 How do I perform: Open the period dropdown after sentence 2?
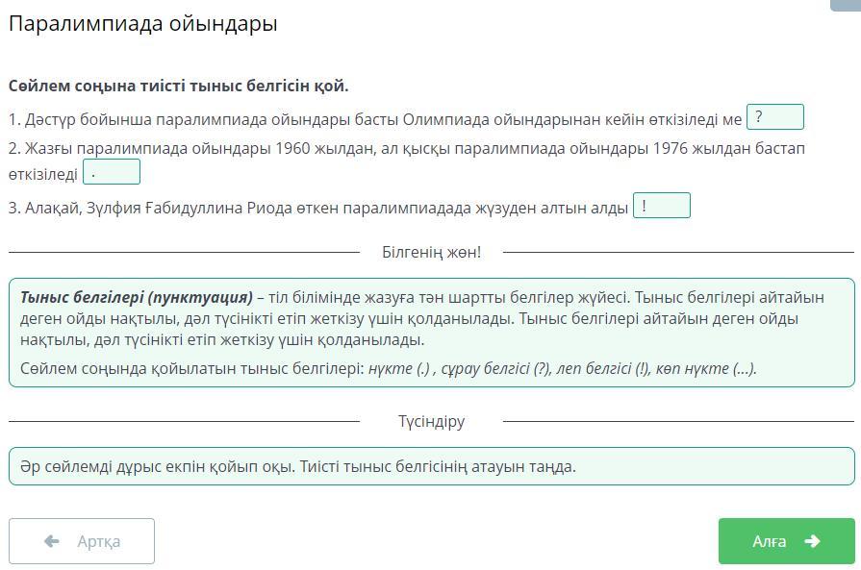[112, 172]
